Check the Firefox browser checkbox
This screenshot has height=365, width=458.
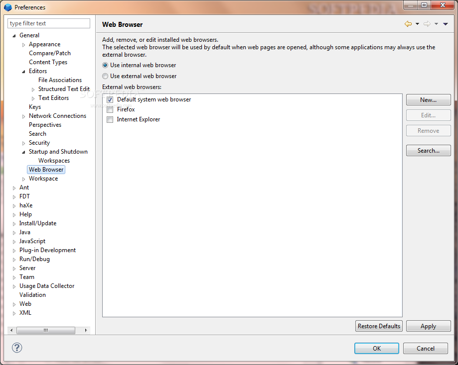point(110,109)
